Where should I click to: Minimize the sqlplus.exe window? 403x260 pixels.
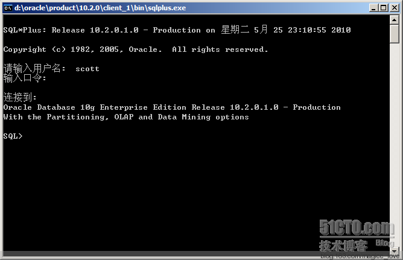coord(373,8)
